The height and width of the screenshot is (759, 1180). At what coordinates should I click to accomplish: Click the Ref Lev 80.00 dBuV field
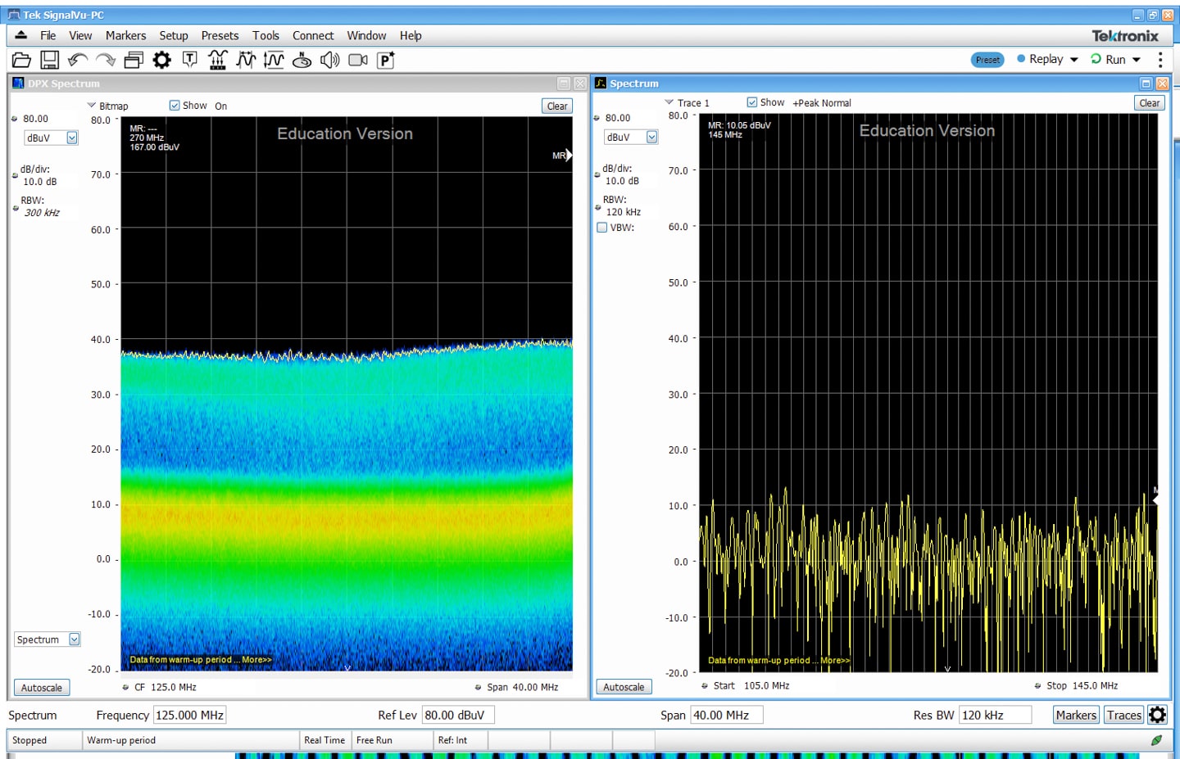pyautogui.click(x=457, y=715)
